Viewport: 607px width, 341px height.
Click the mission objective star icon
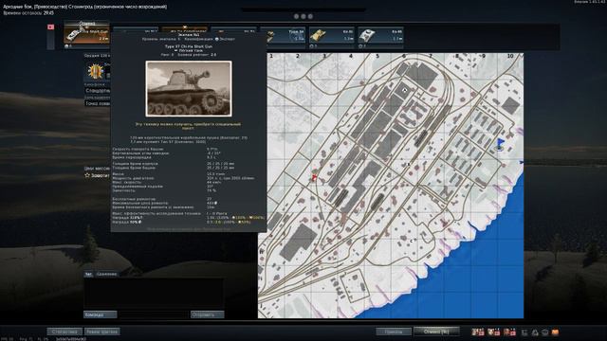87,175
